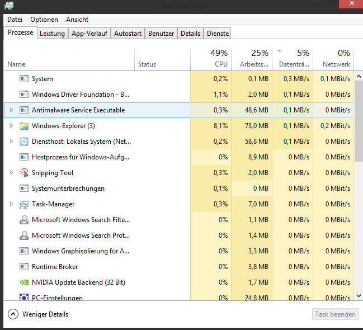Collapse view with Weniger Details arrow

pos(13,314)
